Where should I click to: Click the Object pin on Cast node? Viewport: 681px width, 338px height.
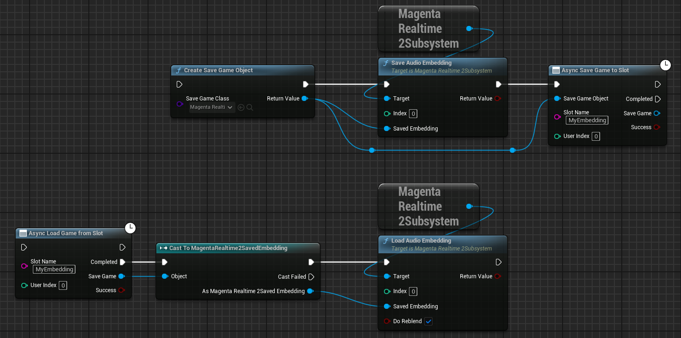click(x=165, y=276)
